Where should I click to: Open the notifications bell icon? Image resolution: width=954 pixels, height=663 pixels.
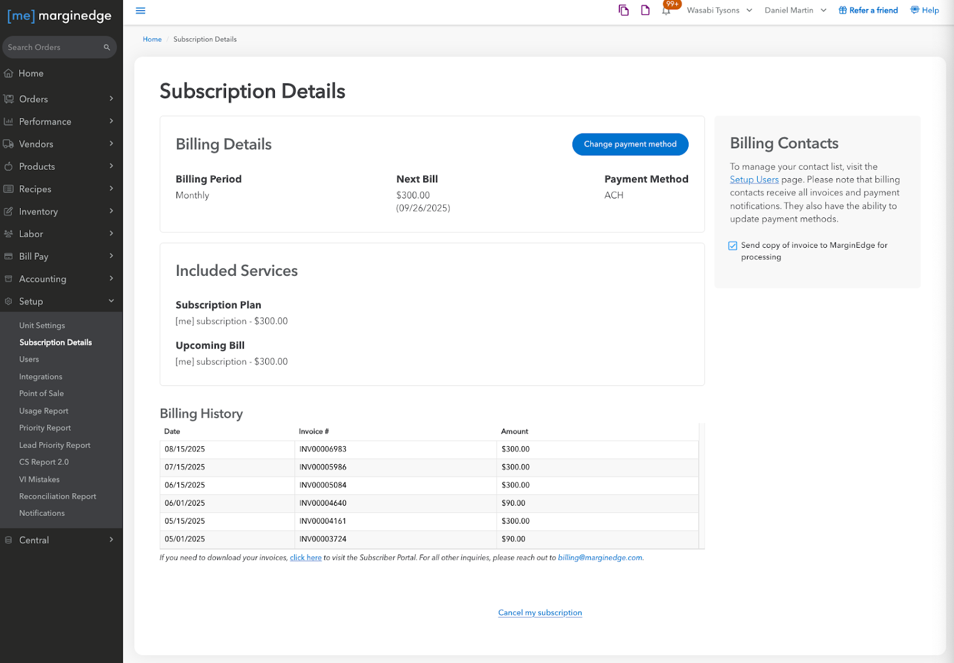pyautogui.click(x=666, y=11)
